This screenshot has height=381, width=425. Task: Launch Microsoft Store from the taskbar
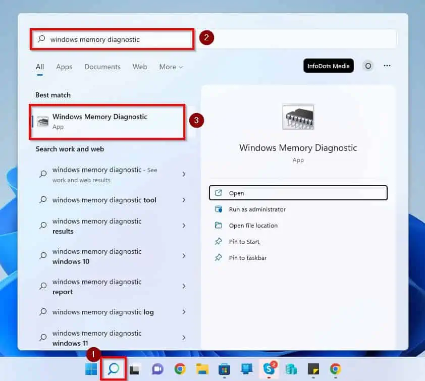pos(224,369)
